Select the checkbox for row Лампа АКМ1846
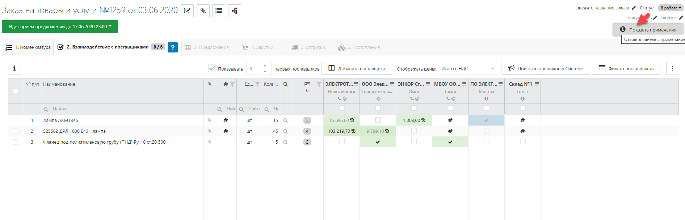The width and height of the screenshot is (685, 220). click(x=16, y=120)
